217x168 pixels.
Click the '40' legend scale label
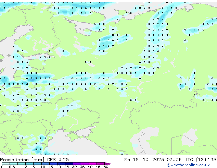click(90, 167)
